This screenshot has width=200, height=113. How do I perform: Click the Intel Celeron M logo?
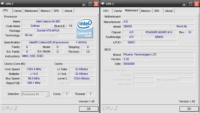coord(85,28)
